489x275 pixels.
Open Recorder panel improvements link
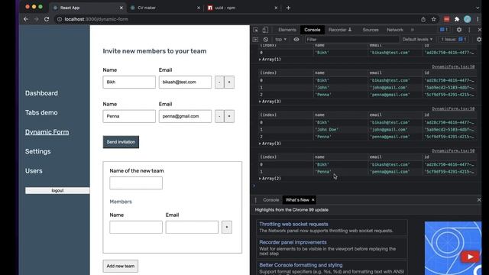[293, 242]
